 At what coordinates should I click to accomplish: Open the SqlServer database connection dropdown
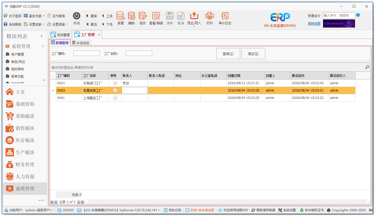(118, 210)
